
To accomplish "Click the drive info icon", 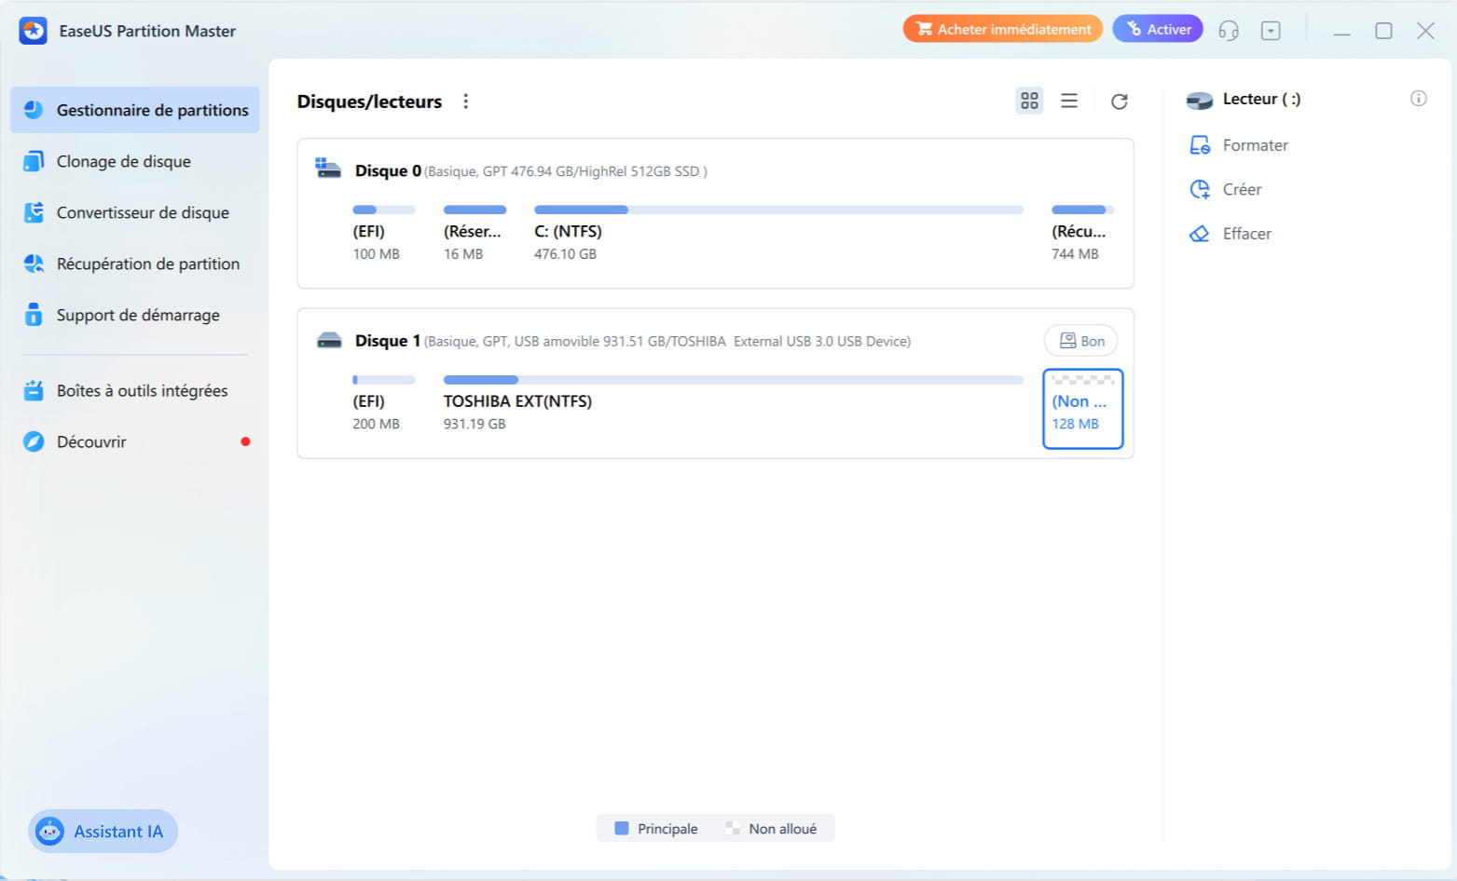I will [1418, 99].
